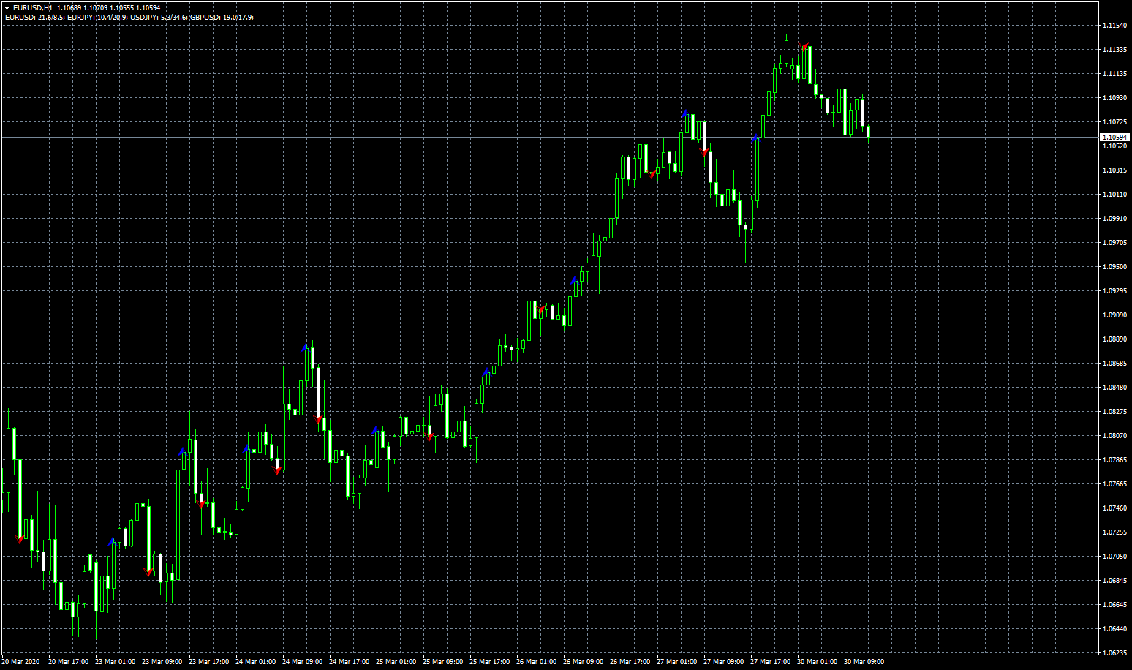Click the 1.09910 price axis label

(x=1114, y=219)
